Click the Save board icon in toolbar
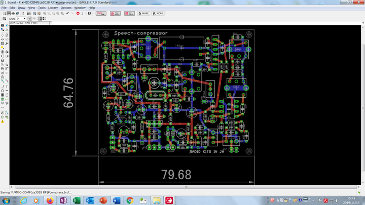 tap(9, 13)
